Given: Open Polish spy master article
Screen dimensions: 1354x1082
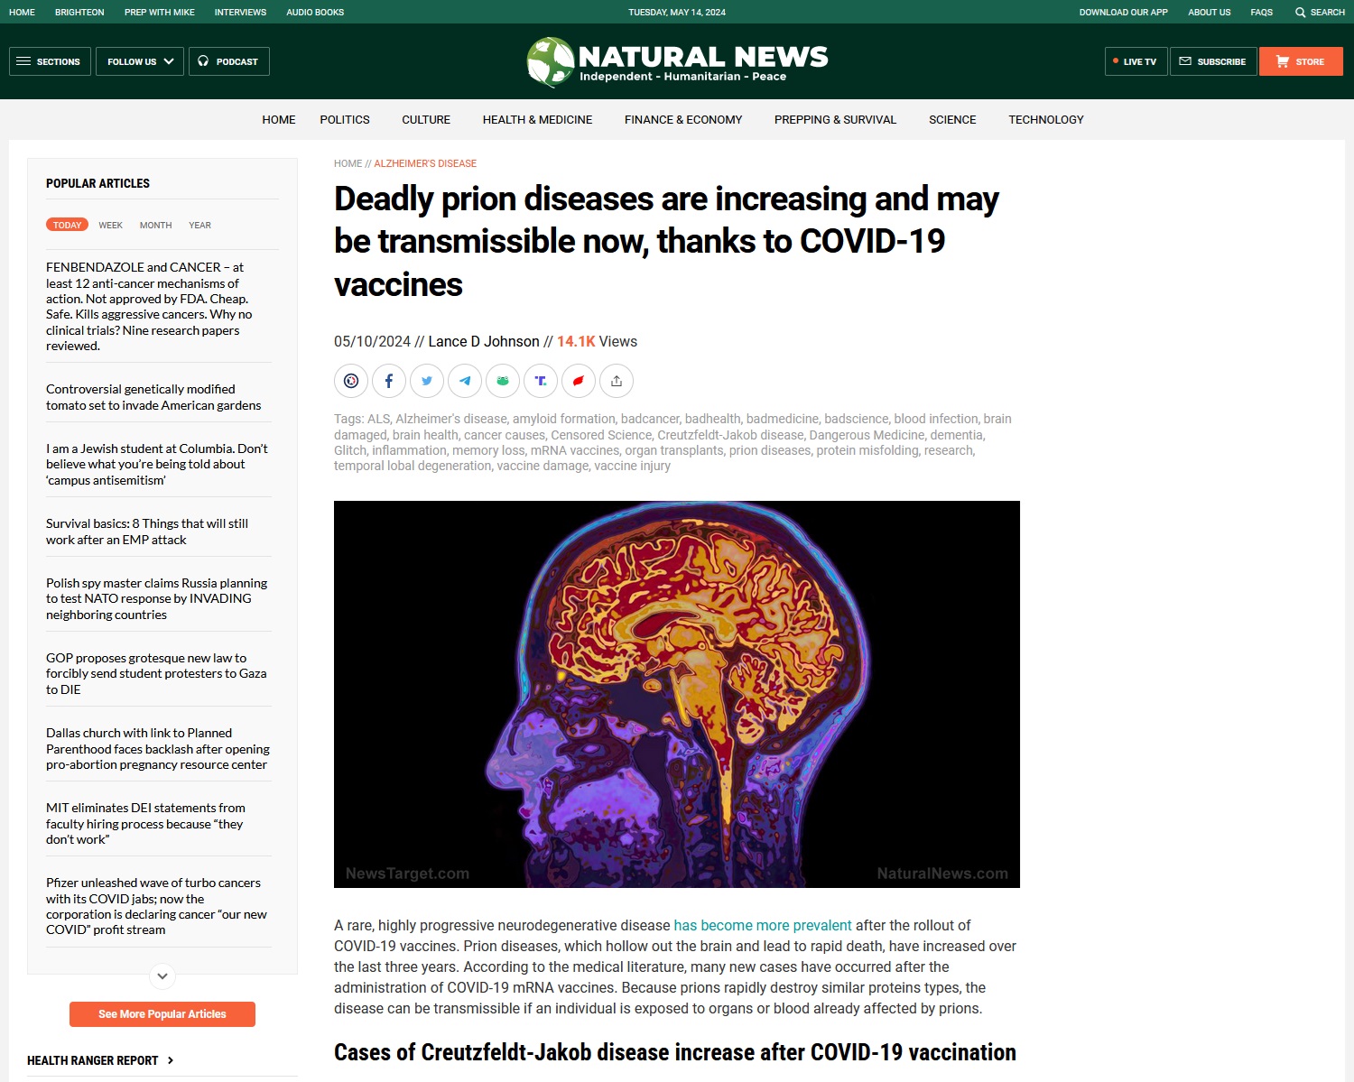Looking at the screenshot, I should tap(157, 598).
